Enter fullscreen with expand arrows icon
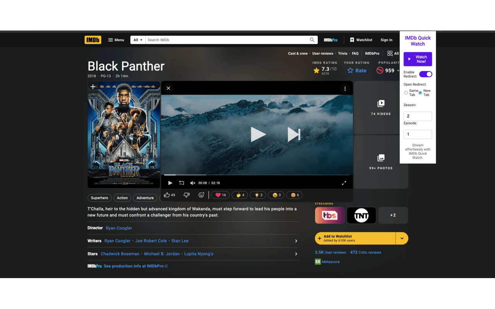The width and height of the screenshot is (495, 309). (344, 183)
